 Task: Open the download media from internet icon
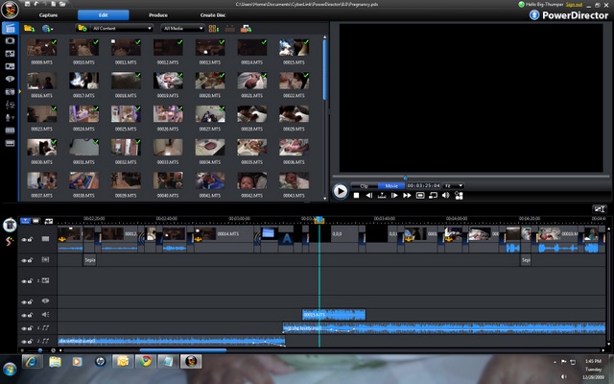click(47, 28)
